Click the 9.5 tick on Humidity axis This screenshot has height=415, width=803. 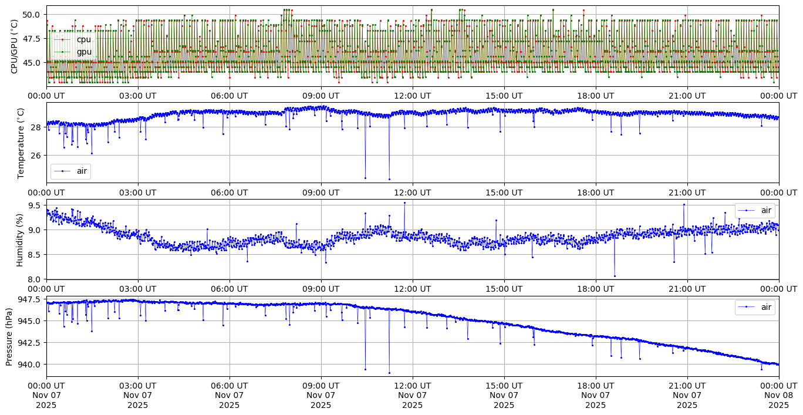(x=35, y=205)
